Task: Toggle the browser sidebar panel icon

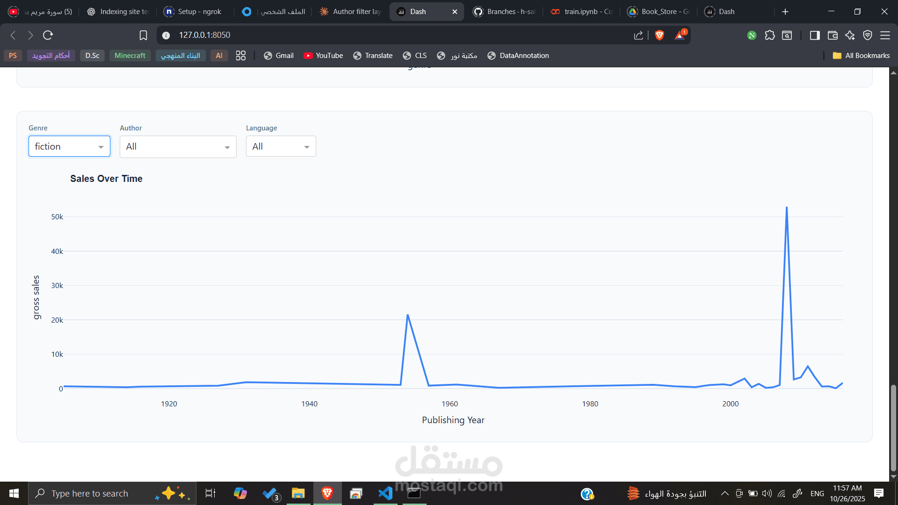Action: (815, 35)
